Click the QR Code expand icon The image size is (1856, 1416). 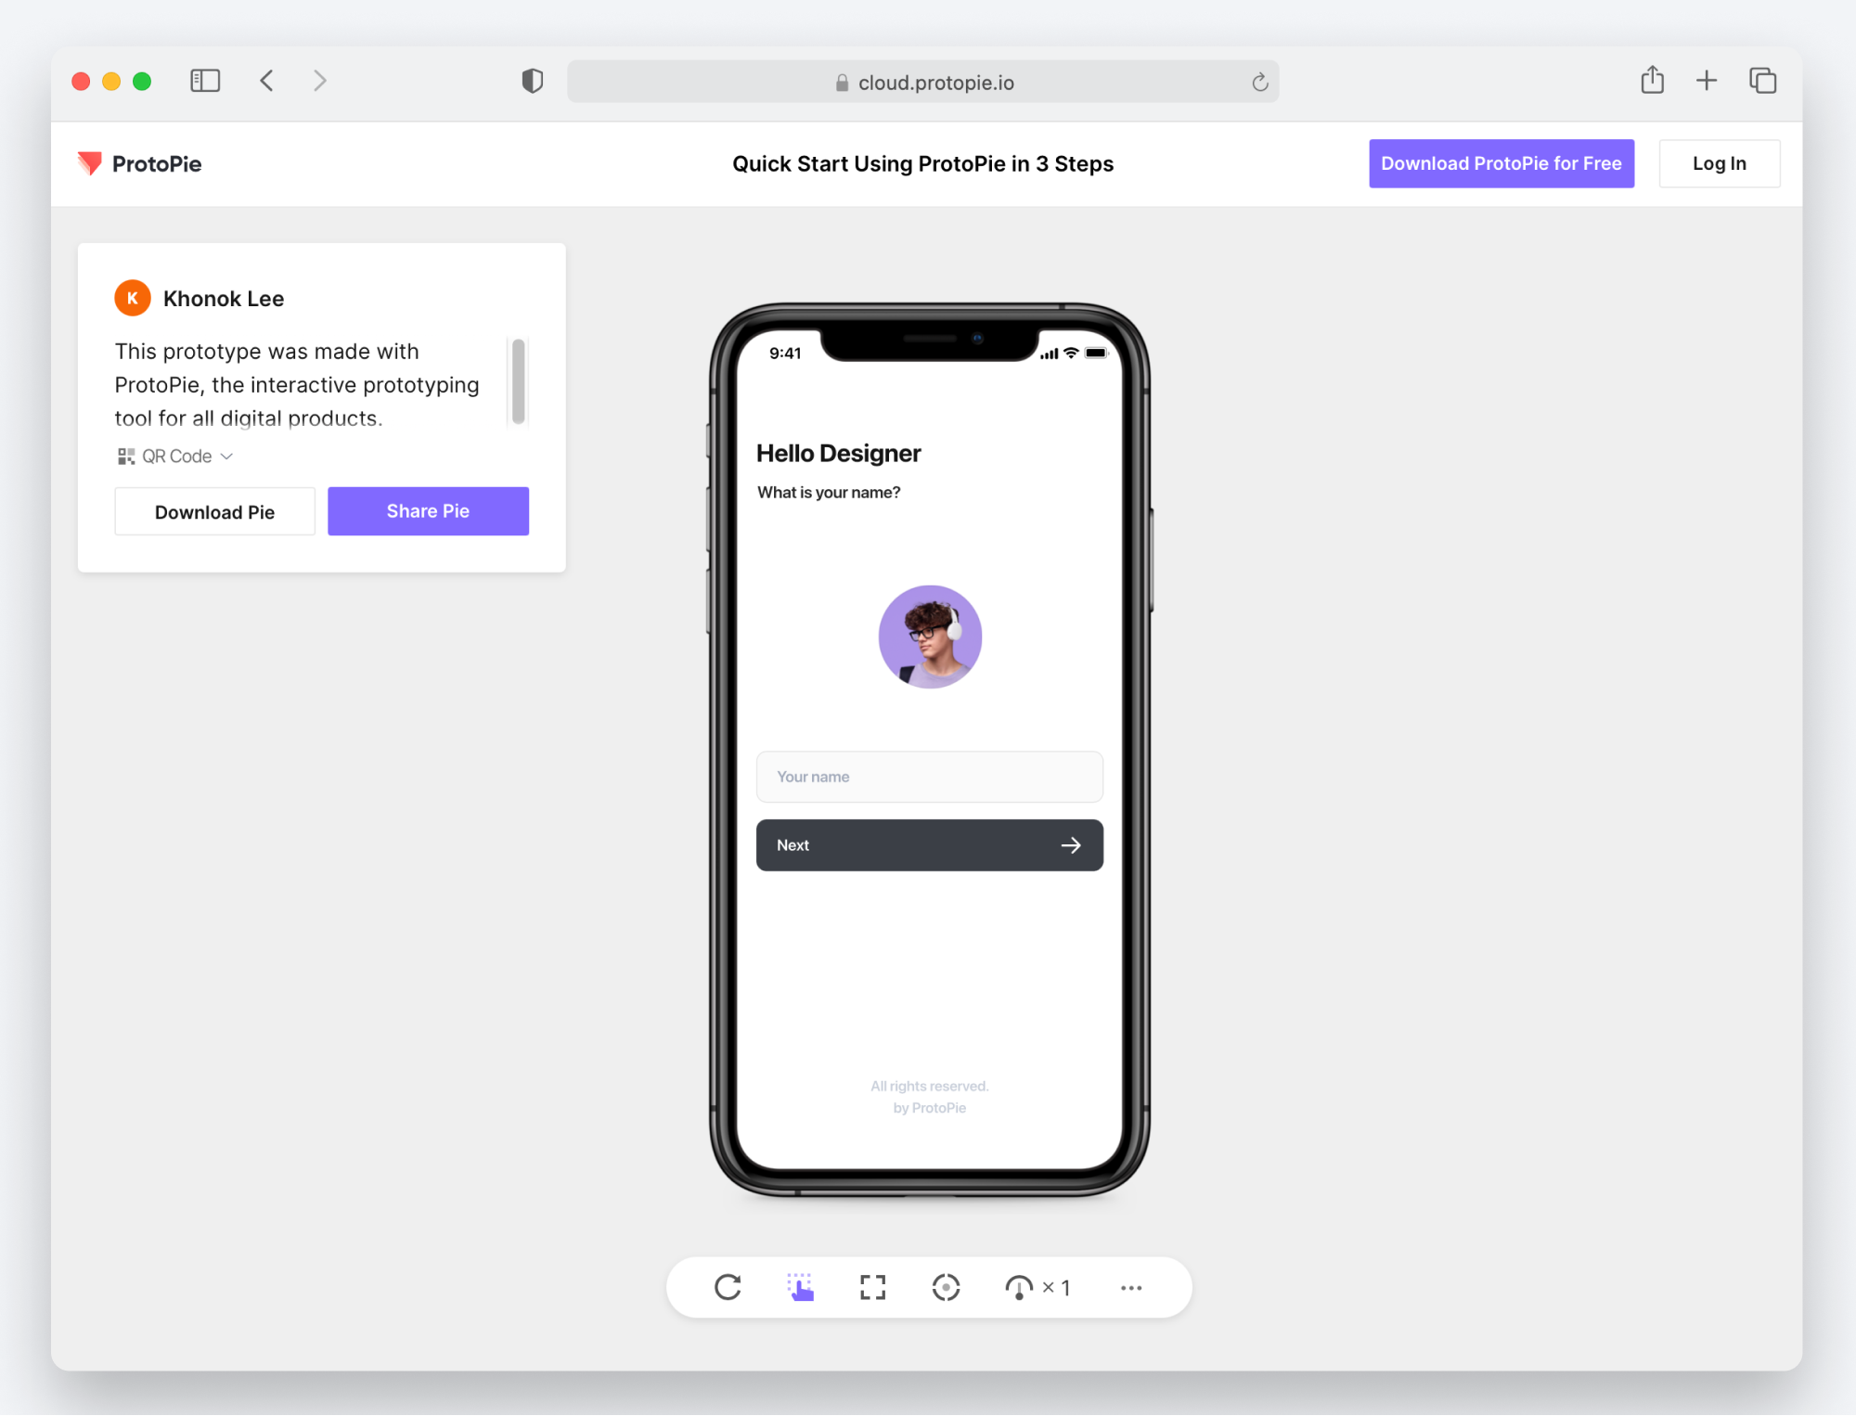tap(226, 455)
